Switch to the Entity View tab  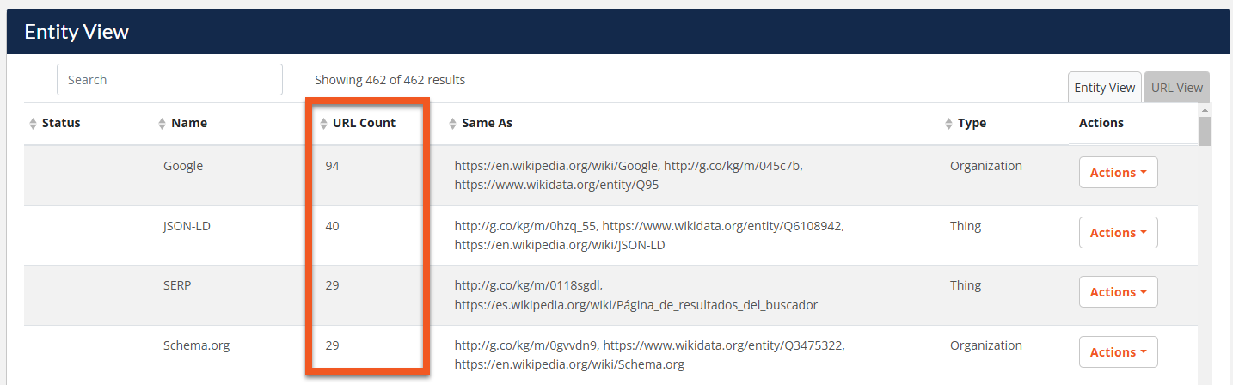pos(1104,88)
